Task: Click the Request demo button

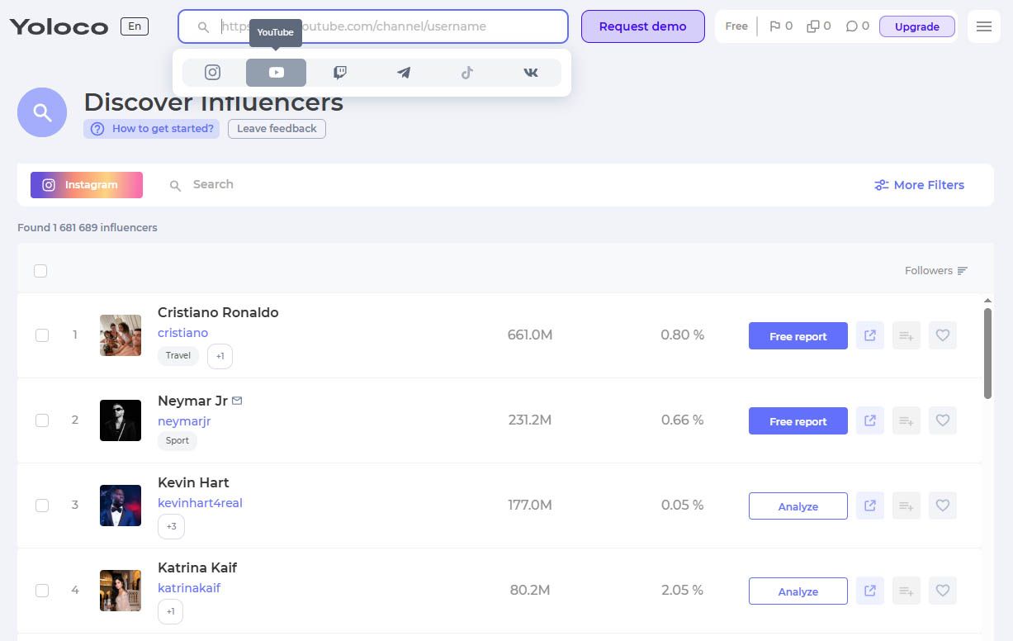Action: point(642,26)
